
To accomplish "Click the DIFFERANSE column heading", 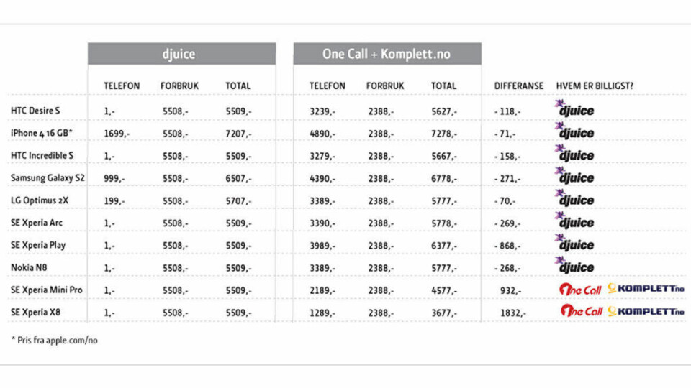I will pos(519,86).
